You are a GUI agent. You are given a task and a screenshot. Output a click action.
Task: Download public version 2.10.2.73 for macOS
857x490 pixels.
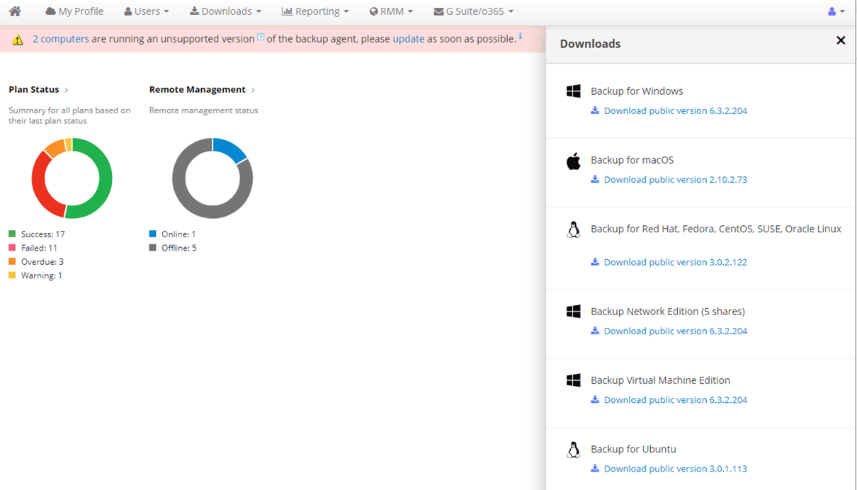pos(676,179)
